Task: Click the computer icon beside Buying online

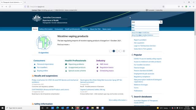Action: [x=35, y=71]
